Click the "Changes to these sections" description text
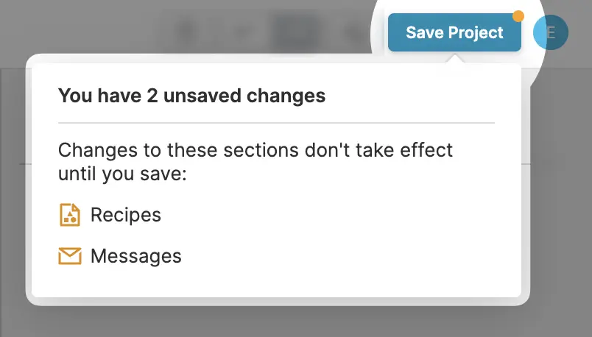This screenshot has height=337, width=592. coord(256,151)
